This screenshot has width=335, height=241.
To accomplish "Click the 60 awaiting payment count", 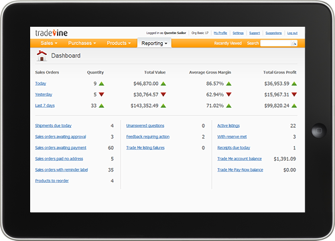I will [x=111, y=148].
